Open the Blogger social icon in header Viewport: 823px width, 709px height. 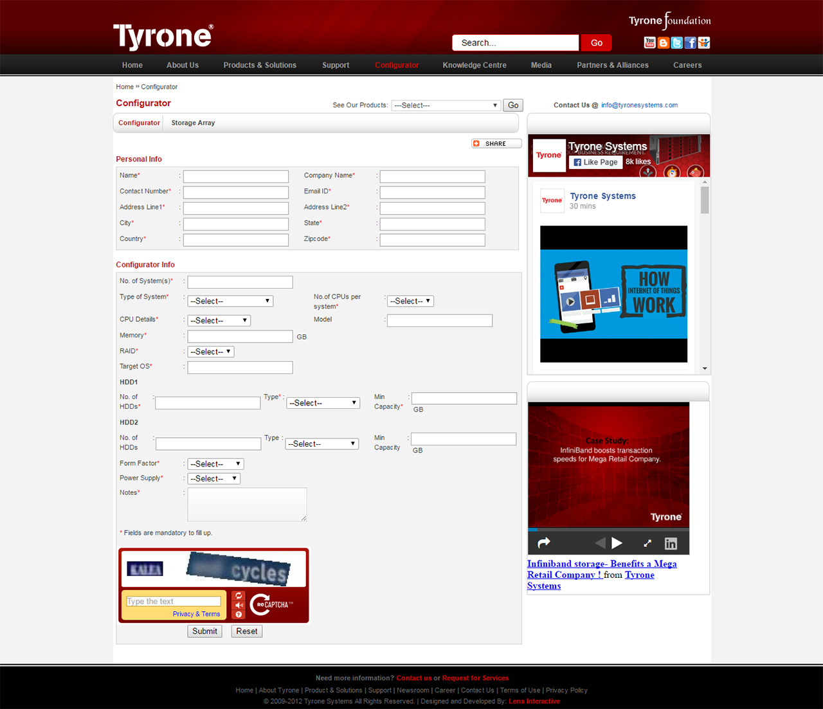(x=664, y=42)
